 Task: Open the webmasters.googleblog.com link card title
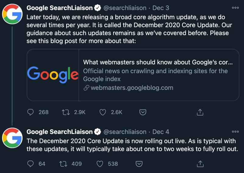point(158,62)
